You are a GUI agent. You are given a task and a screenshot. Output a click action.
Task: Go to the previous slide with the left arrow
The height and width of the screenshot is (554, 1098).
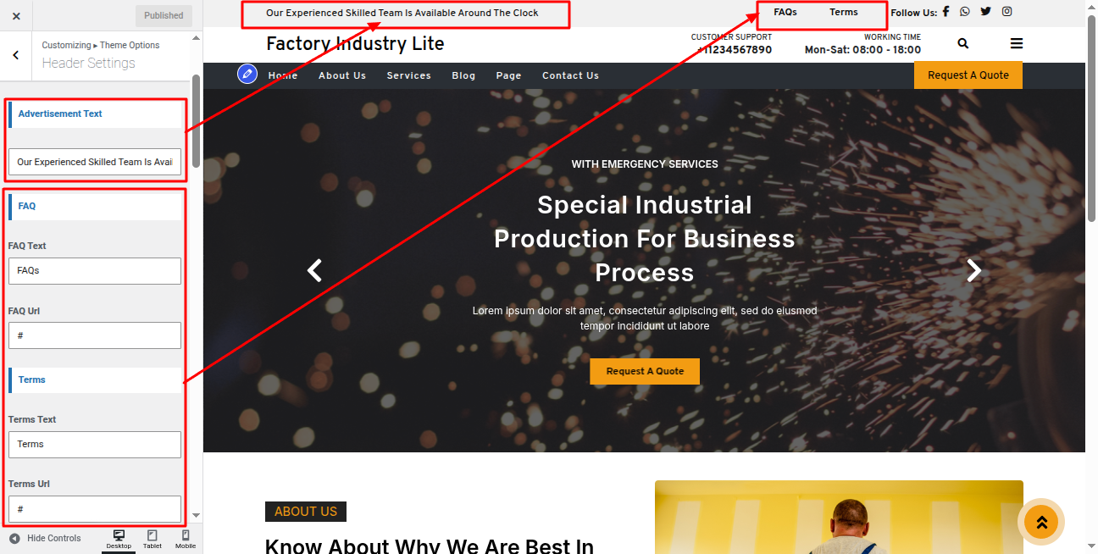[x=314, y=270]
